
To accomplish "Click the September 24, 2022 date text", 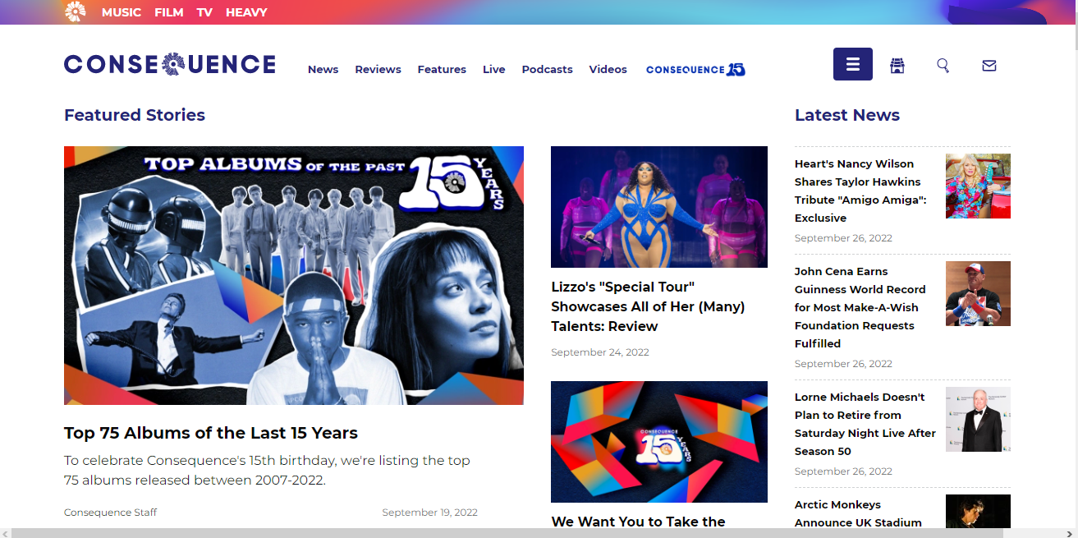I will tap(600, 352).
